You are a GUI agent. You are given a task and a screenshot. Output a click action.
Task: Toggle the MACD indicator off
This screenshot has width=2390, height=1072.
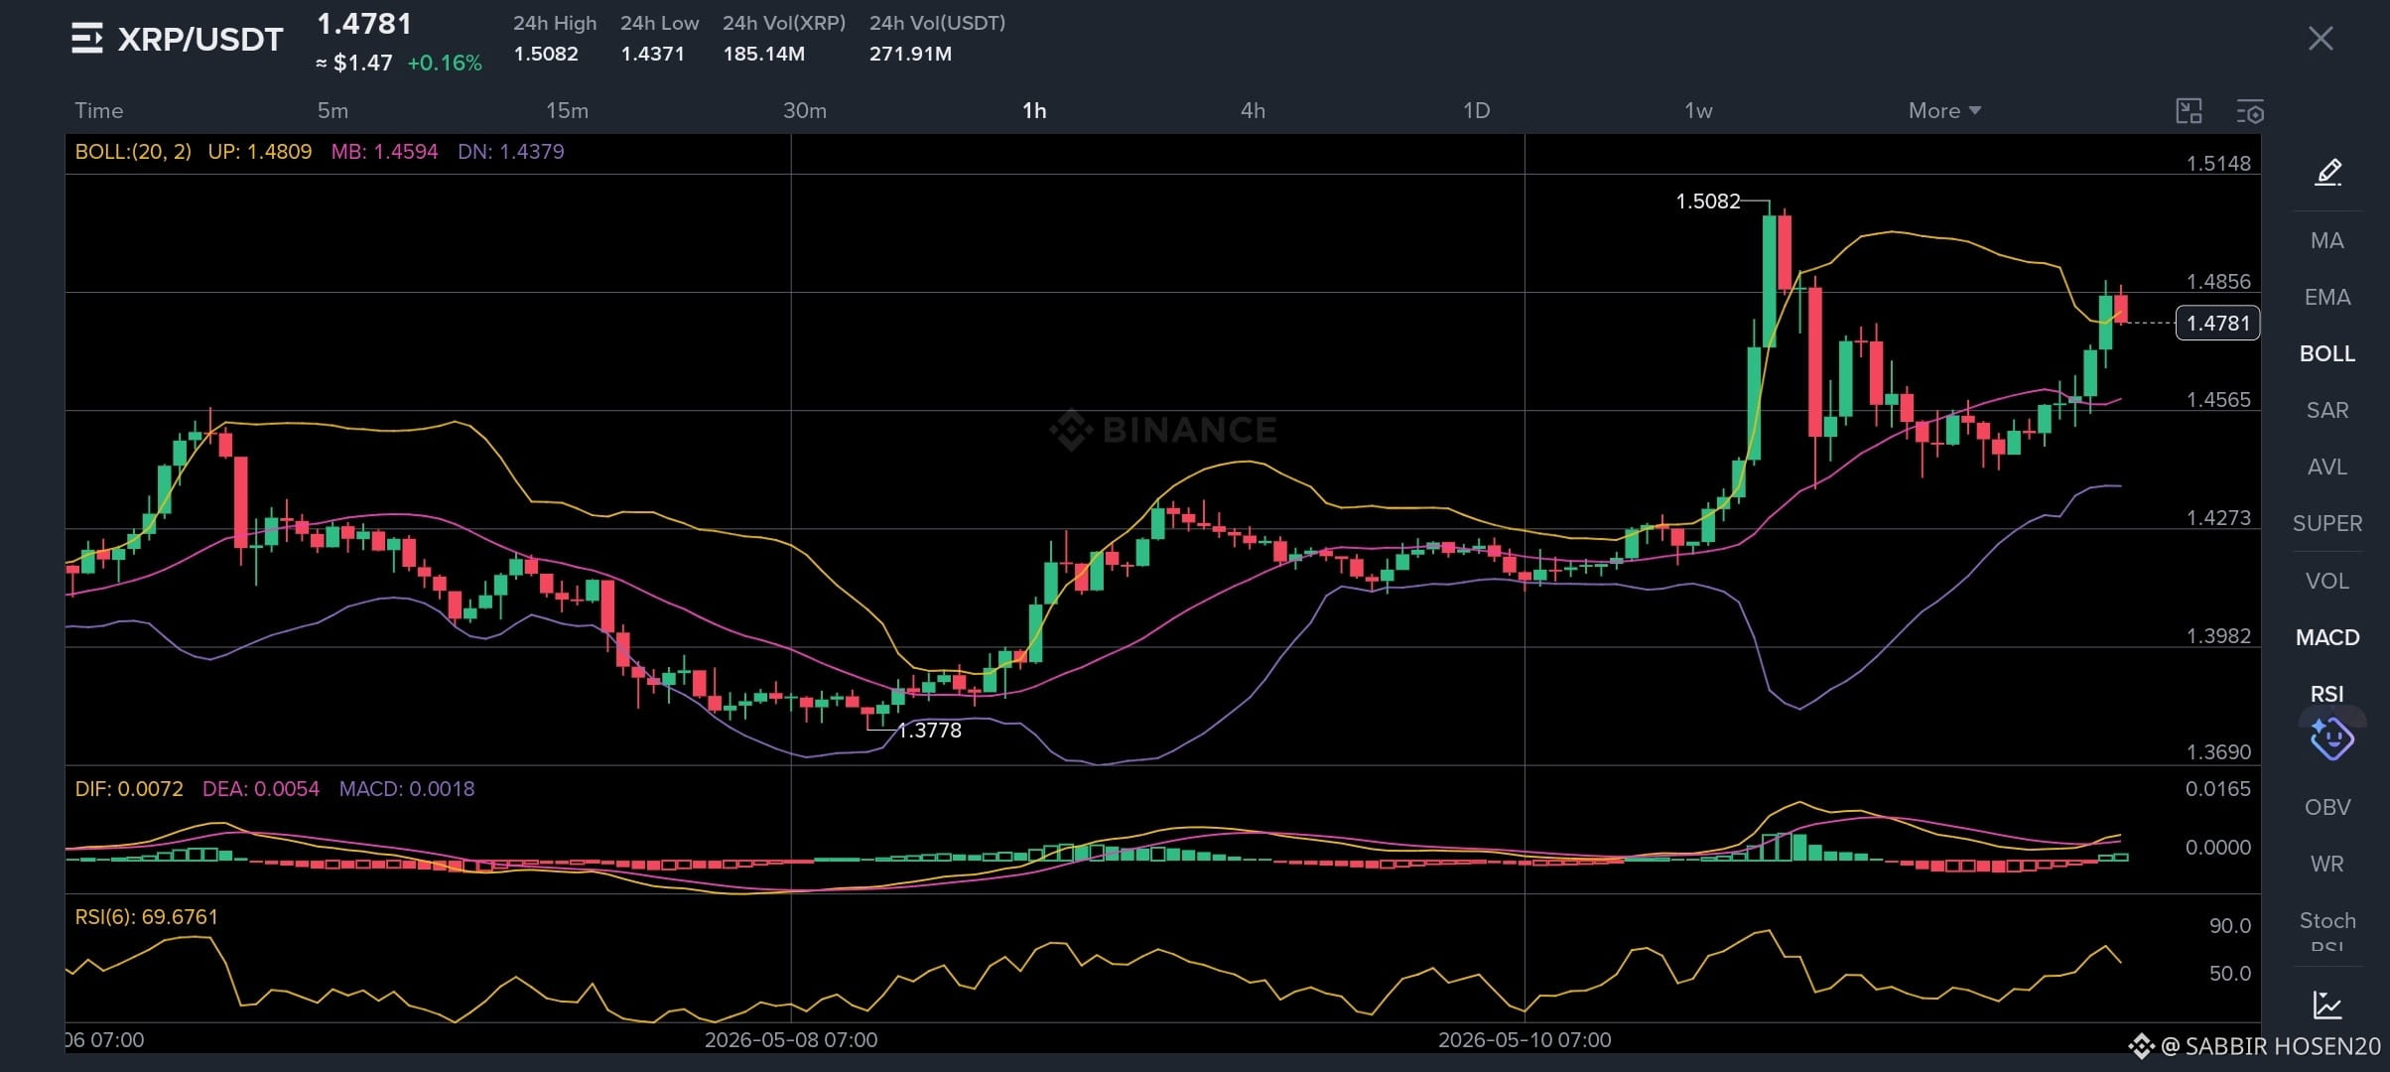(x=2326, y=637)
